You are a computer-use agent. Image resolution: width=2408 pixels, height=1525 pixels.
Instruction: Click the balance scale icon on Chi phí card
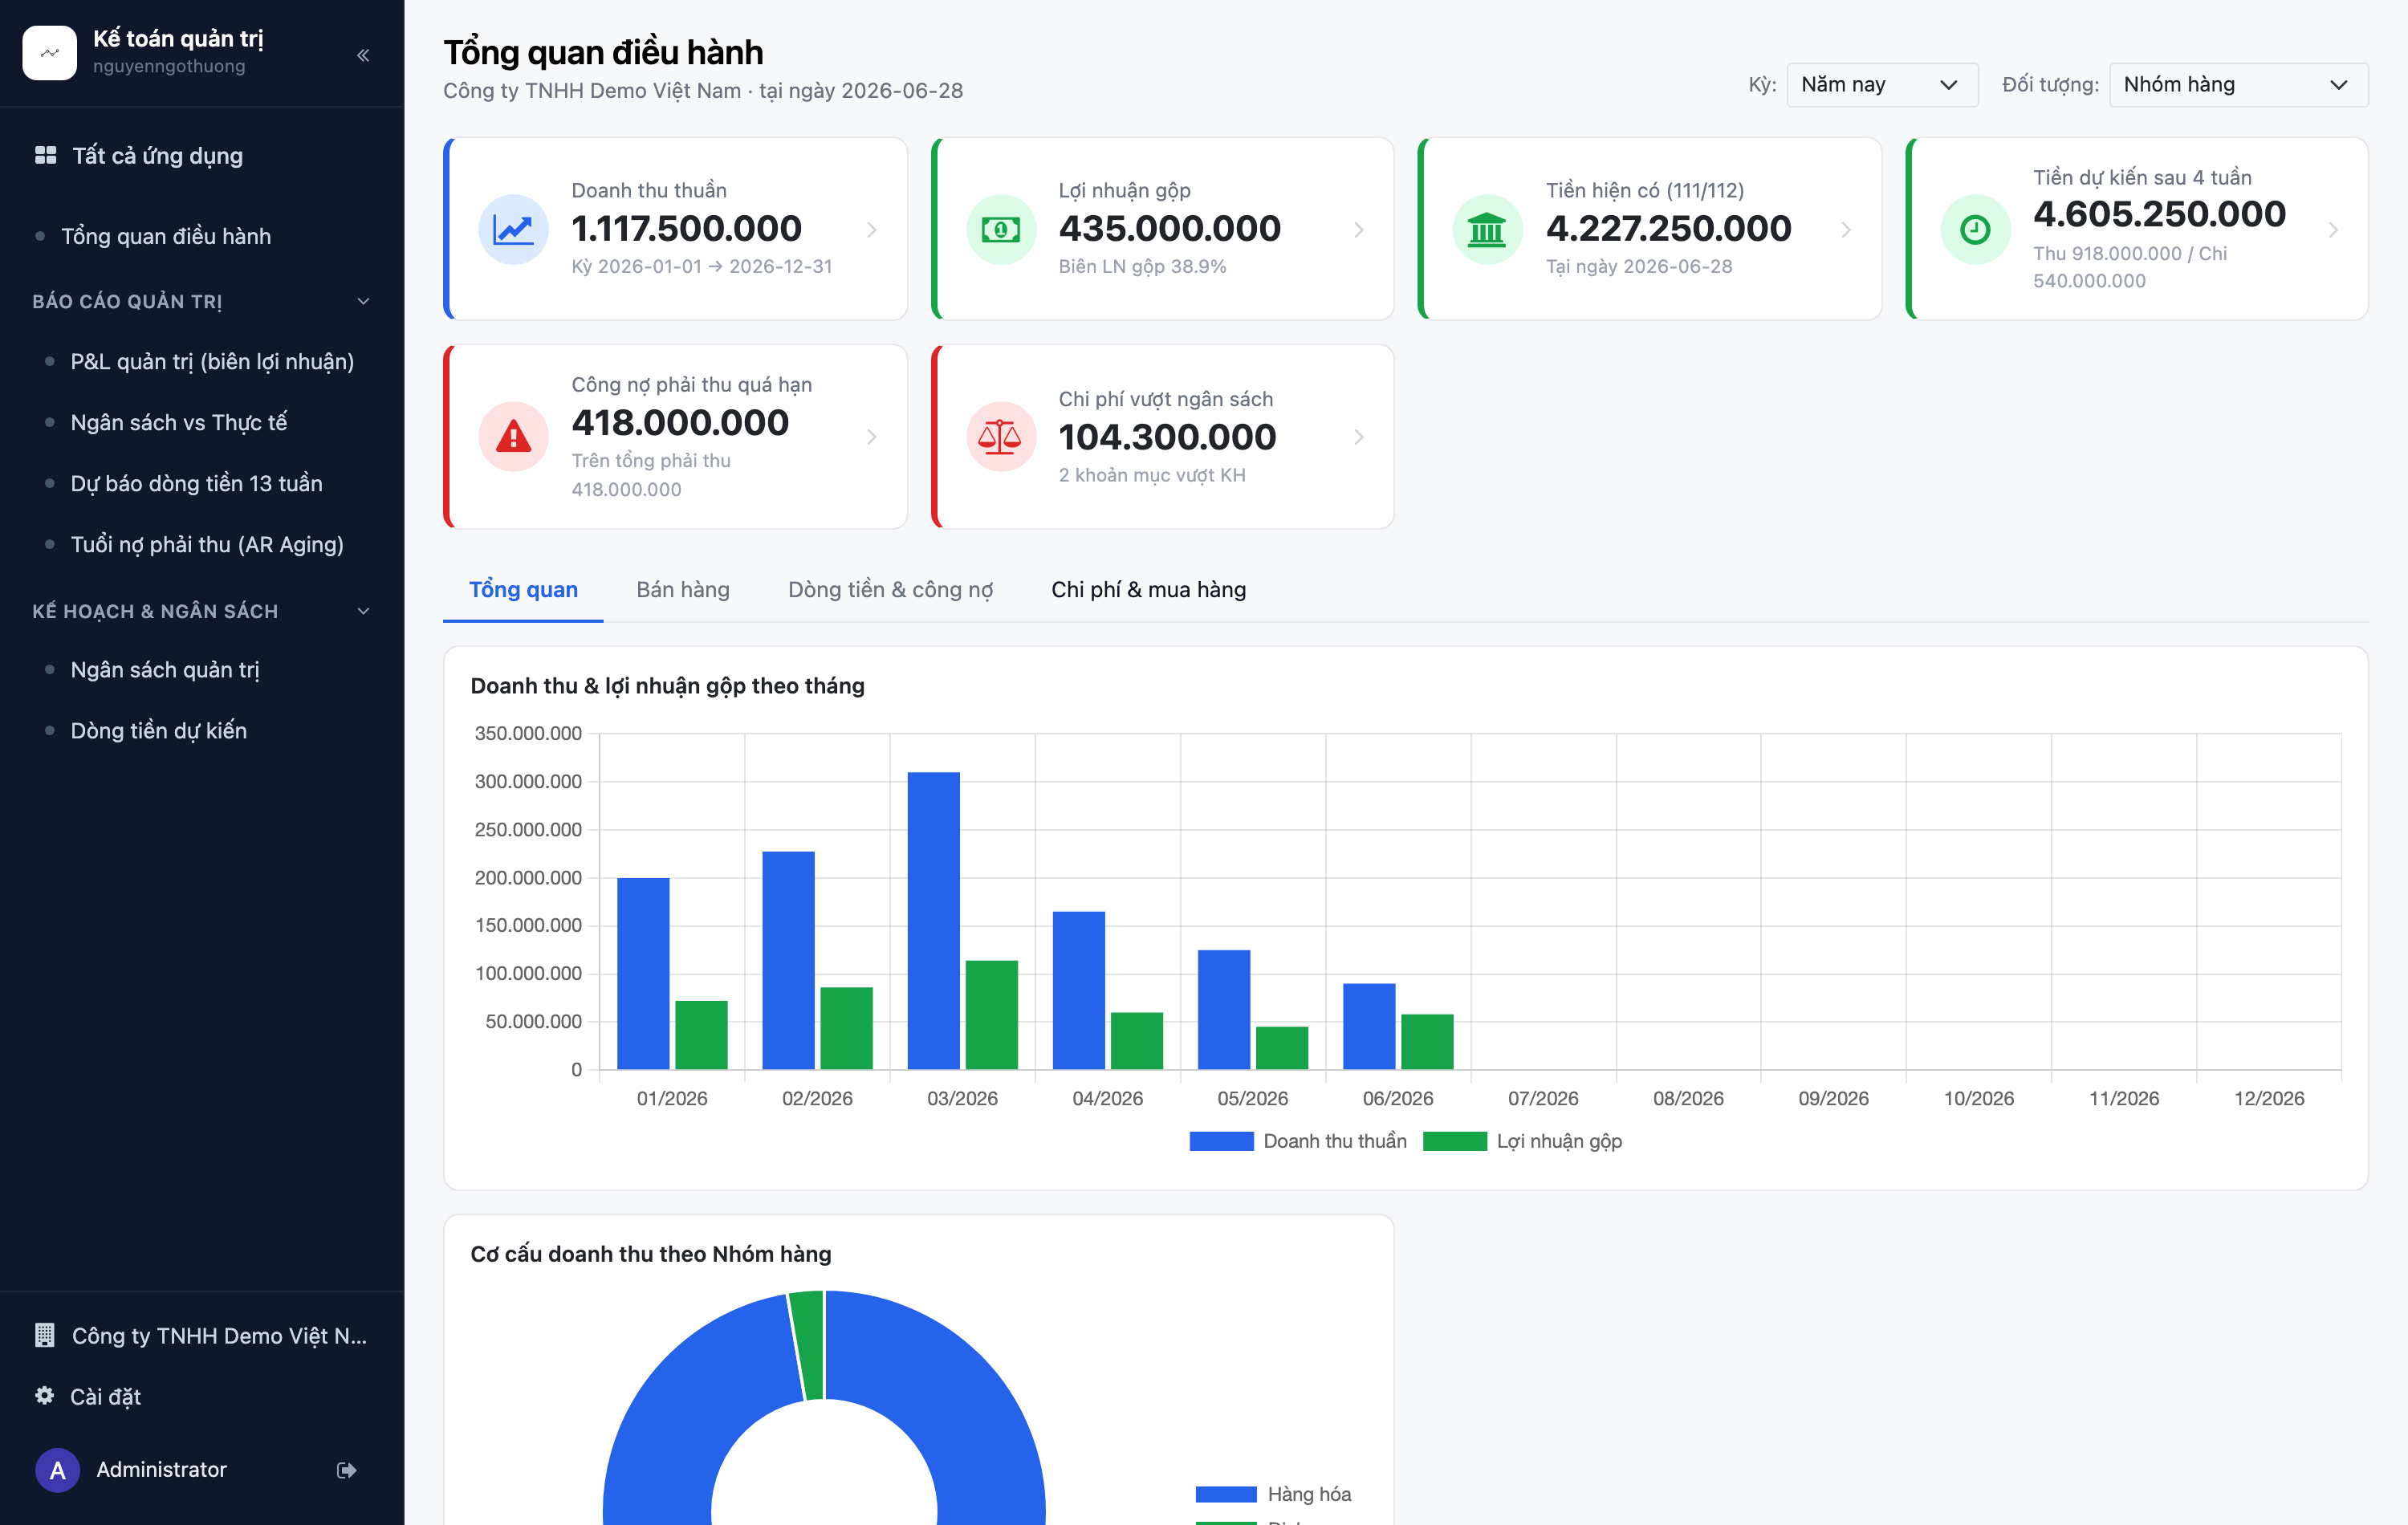tap(1000, 436)
